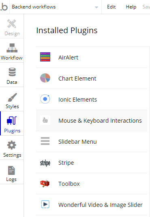Click the Bubble logo icon
Image resolution: width=150 pixels, height=217 pixels.
pos(4,7)
